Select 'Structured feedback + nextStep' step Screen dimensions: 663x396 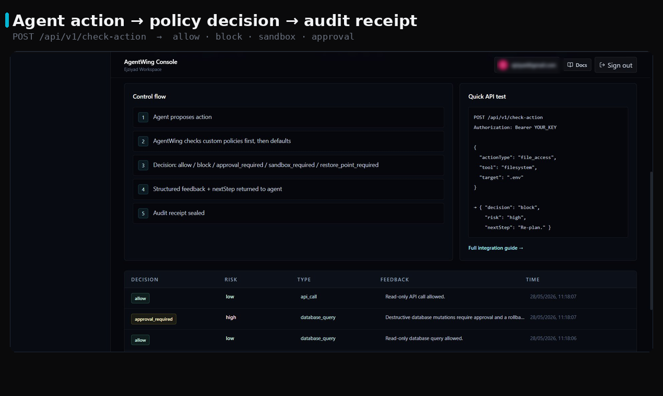pyautogui.click(x=288, y=189)
